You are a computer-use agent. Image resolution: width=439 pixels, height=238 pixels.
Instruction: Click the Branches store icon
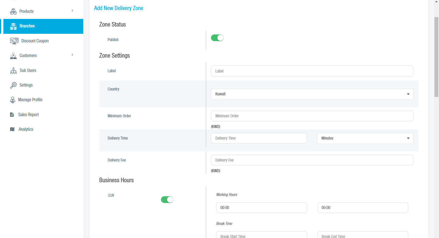pos(13,26)
